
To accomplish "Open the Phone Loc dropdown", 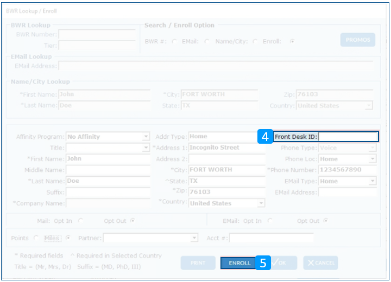I will (x=373, y=159).
